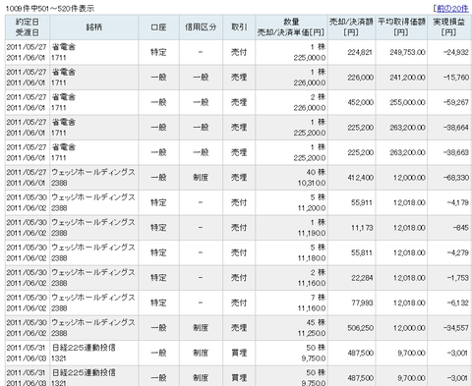Click ウェッジホールディングス in the -845 row
The image size is (472, 386).
pos(93,222)
